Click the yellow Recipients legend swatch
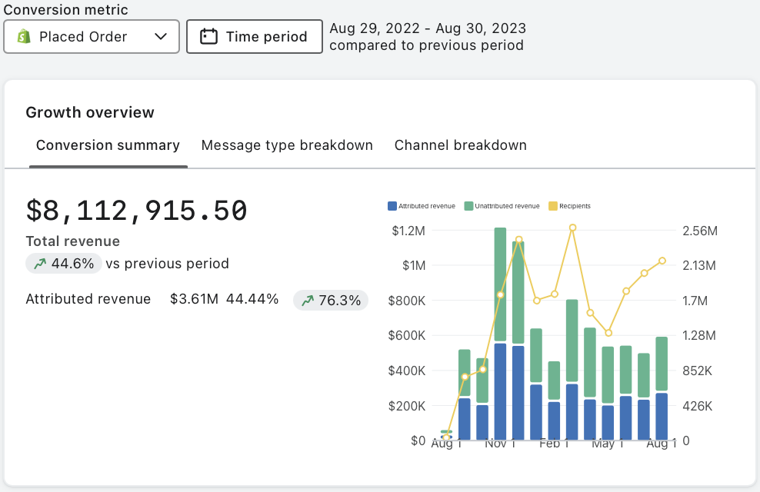This screenshot has width=760, height=492. coord(553,206)
